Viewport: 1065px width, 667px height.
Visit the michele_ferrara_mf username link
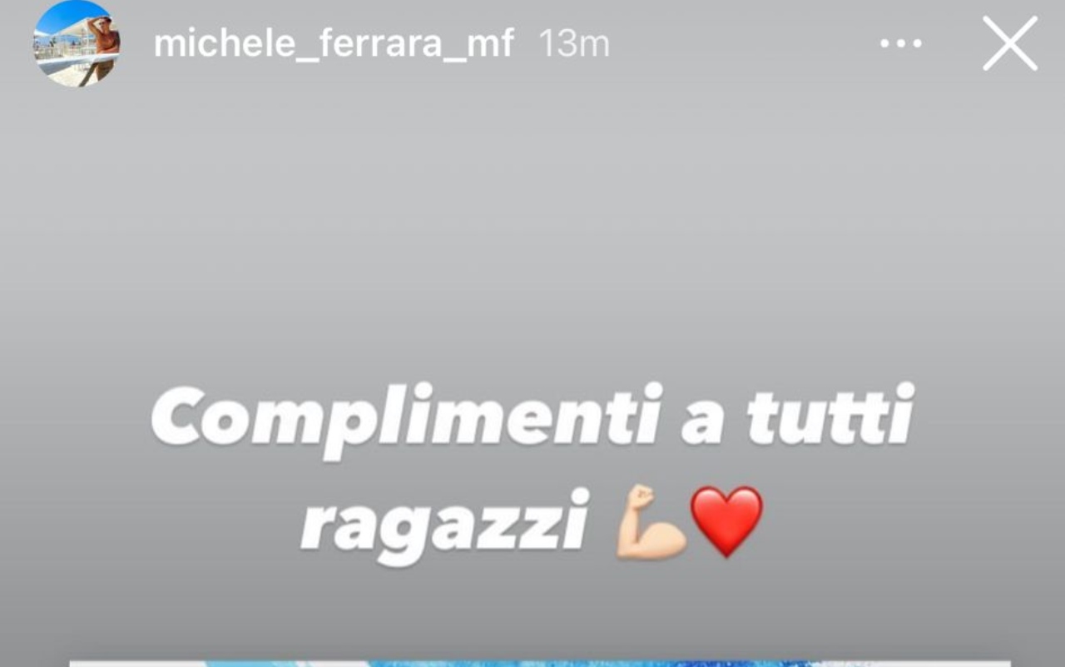[334, 43]
